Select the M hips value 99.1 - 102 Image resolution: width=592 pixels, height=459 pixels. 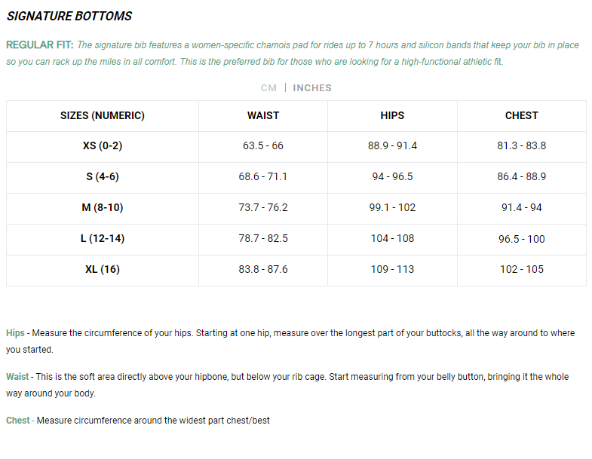point(392,207)
